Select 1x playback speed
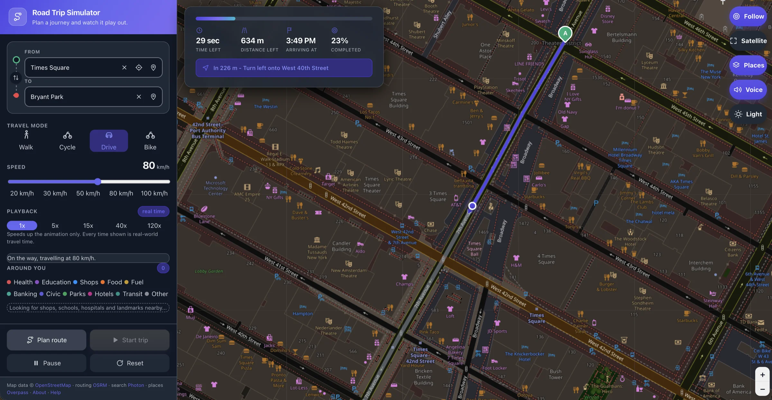Viewport: 772px width, 400px height. (22, 226)
